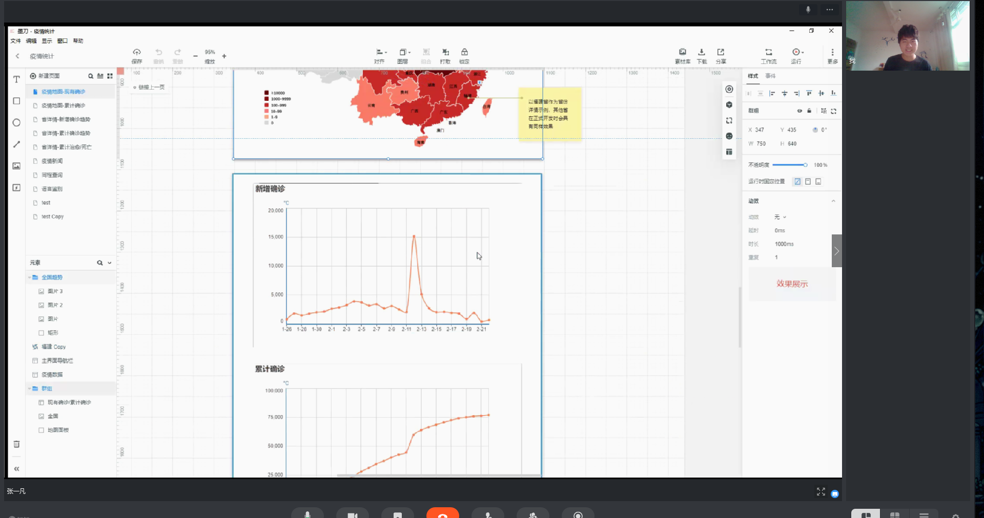The image size is (984, 518).
Task: Select the Text tool in left toolbar
Action: tap(16, 79)
